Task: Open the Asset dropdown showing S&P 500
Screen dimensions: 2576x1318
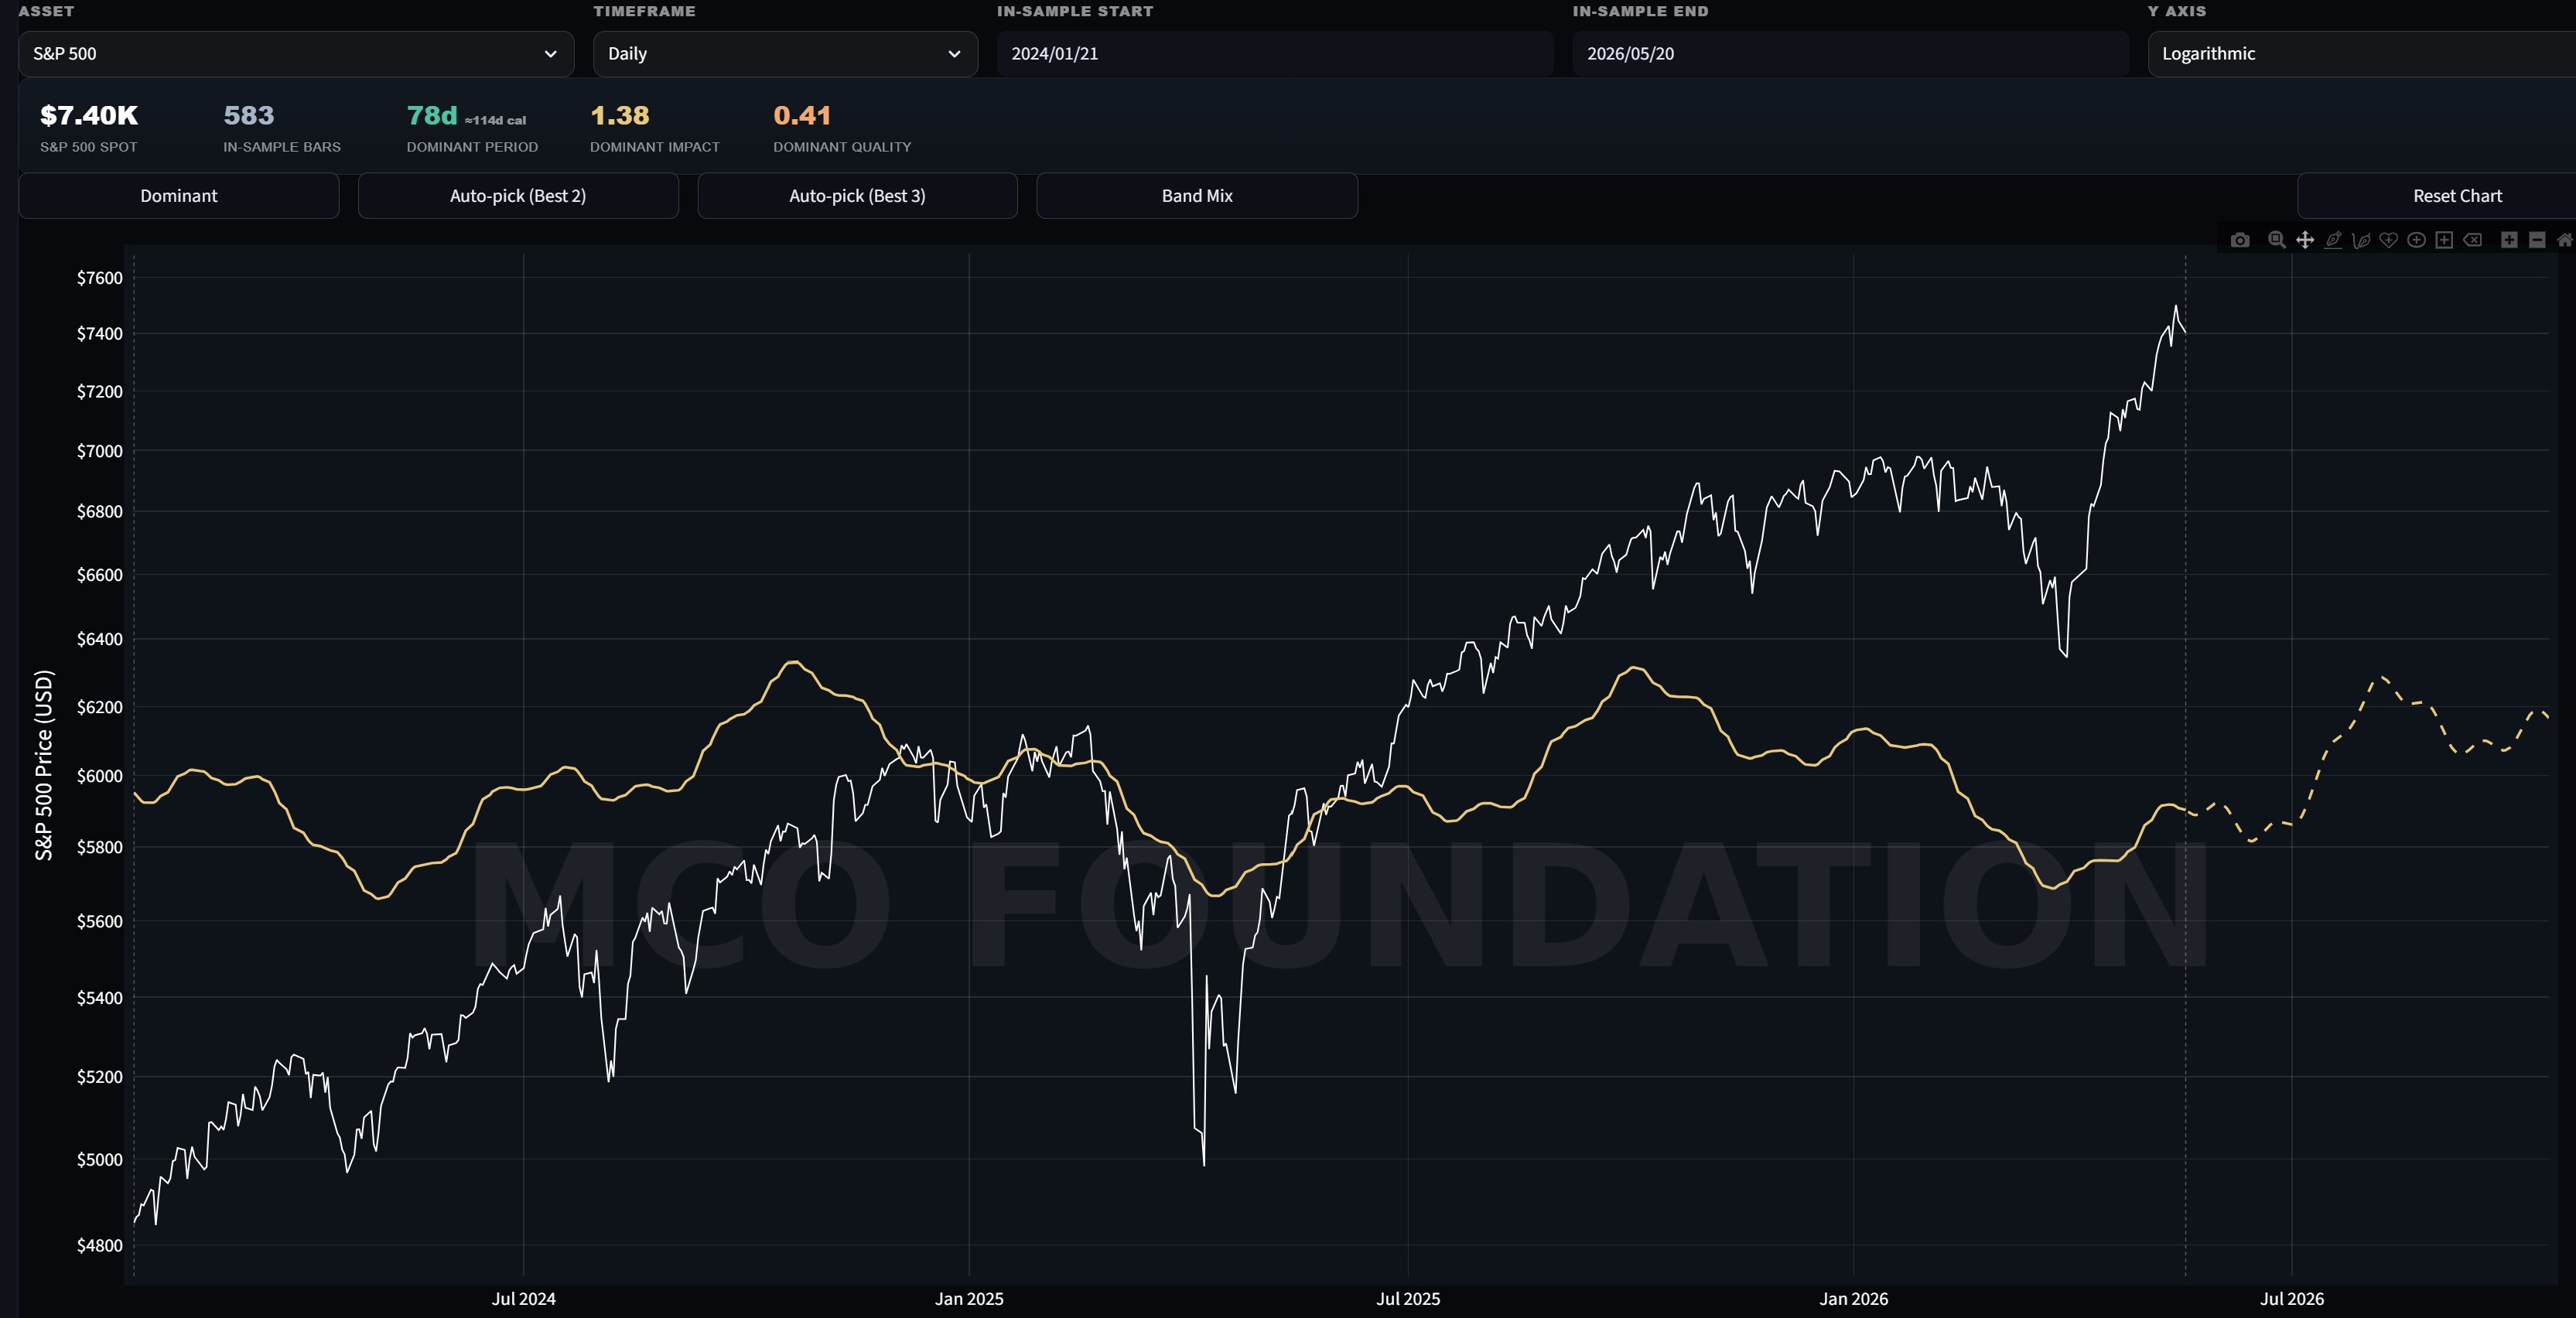Action: tap(296, 54)
